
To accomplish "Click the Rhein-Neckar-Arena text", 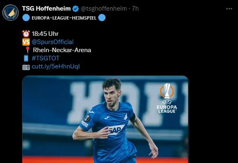I will (62, 50).
